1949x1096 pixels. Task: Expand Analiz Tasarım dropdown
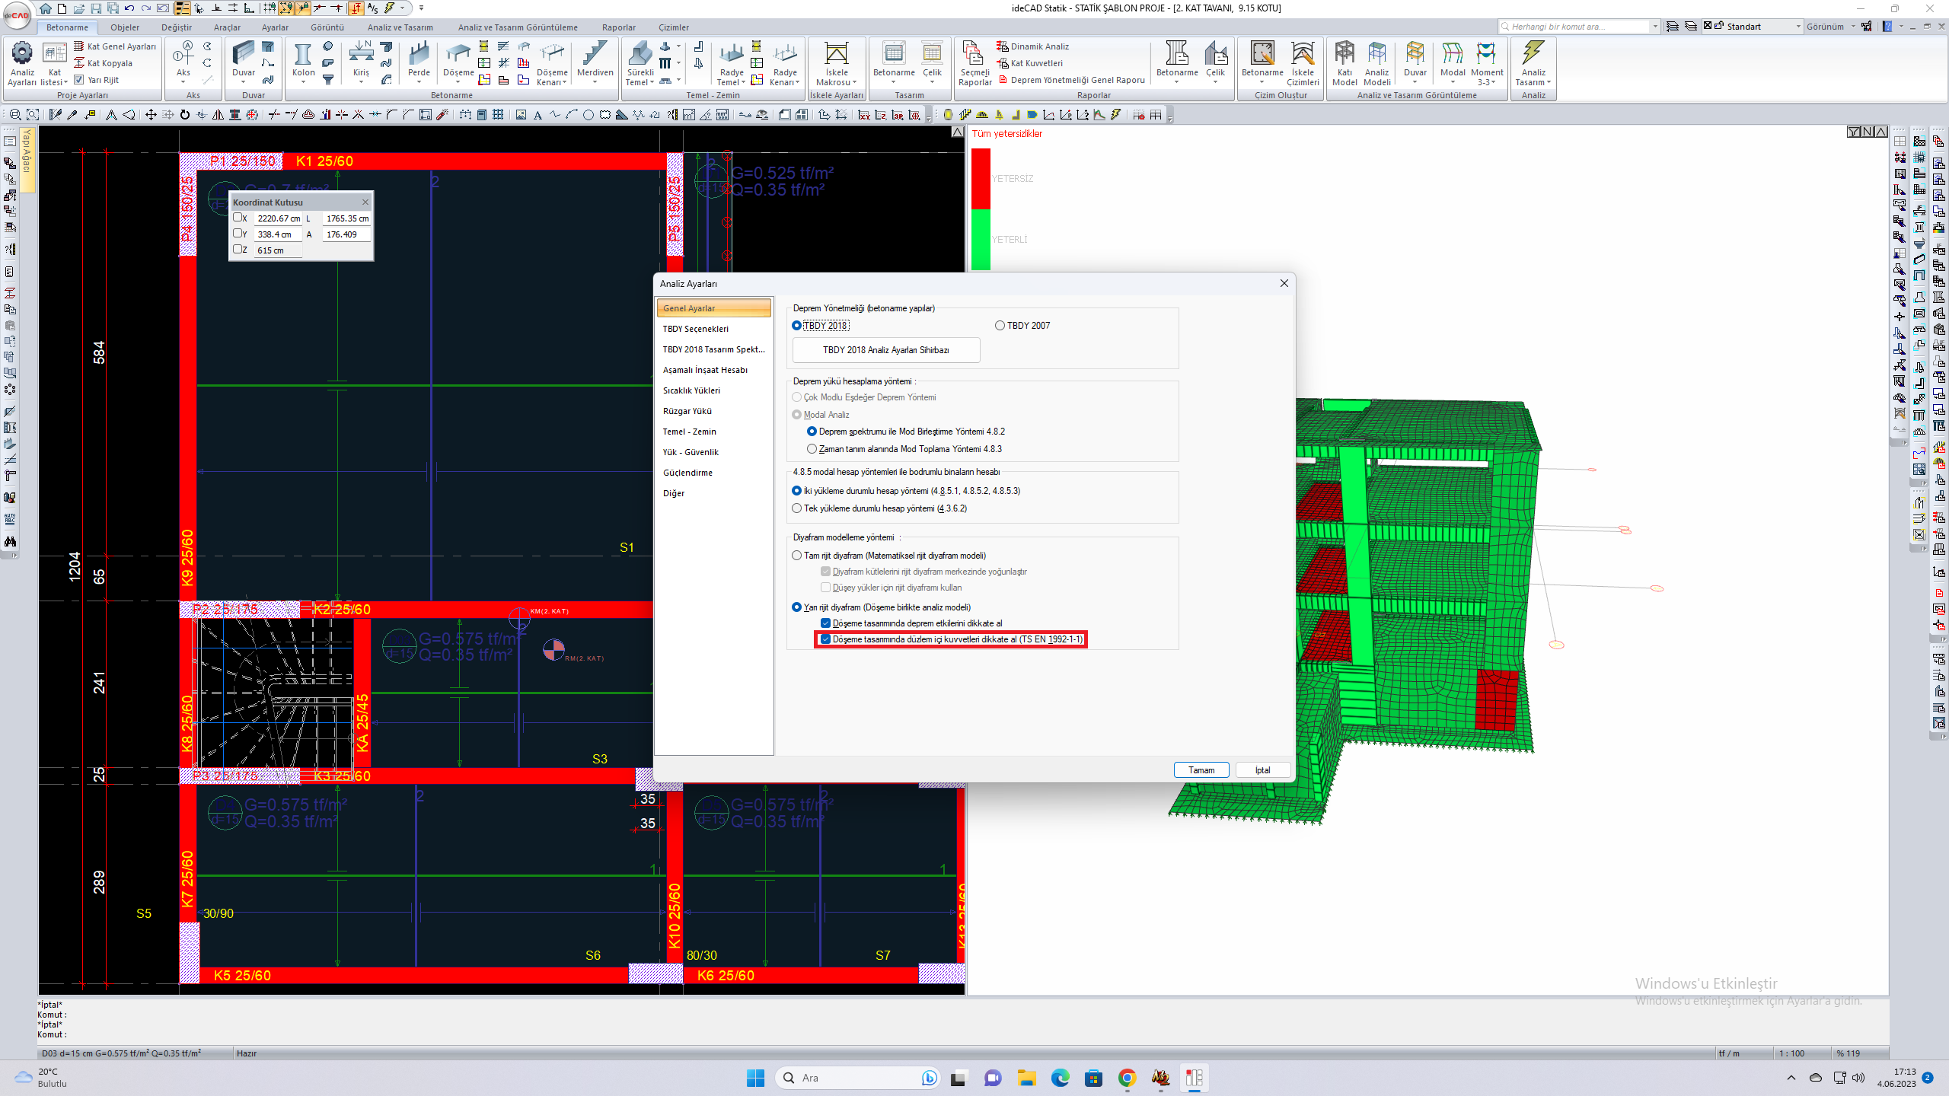pyautogui.click(x=1549, y=82)
